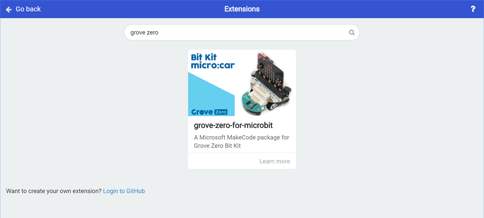This screenshot has width=484, height=218.
Task: Click the search magnifier icon
Action: point(351,32)
